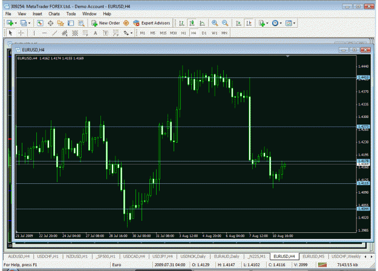Screen dimensions: 378x271
Task: Select the H4 timeframe button
Action: tap(194, 33)
